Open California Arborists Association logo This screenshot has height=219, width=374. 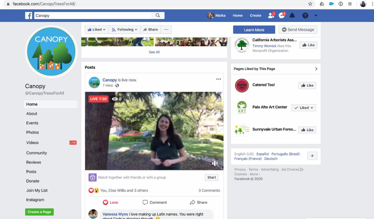[x=242, y=46]
